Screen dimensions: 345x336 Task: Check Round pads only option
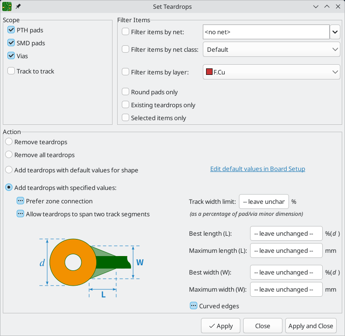[x=125, y=92]
